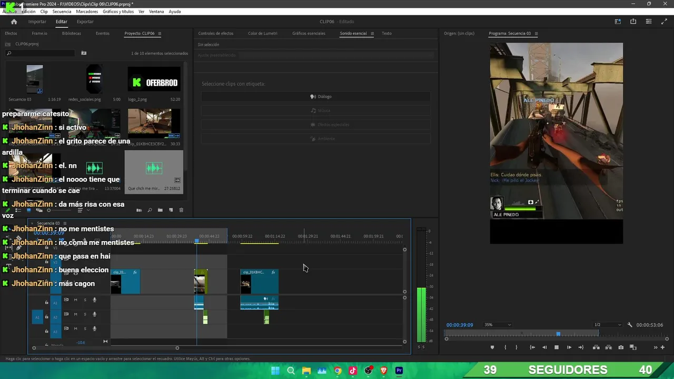Open the Clip menu
This screenshot has height=379, width=674.
coord(44,12)
